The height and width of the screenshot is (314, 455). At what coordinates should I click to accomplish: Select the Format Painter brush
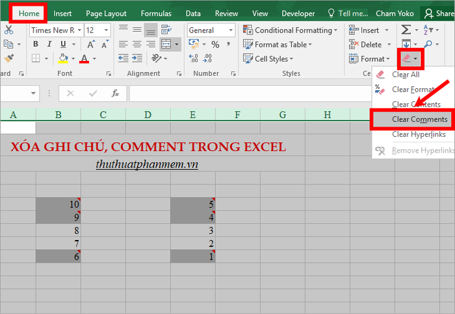click(8, 58)
